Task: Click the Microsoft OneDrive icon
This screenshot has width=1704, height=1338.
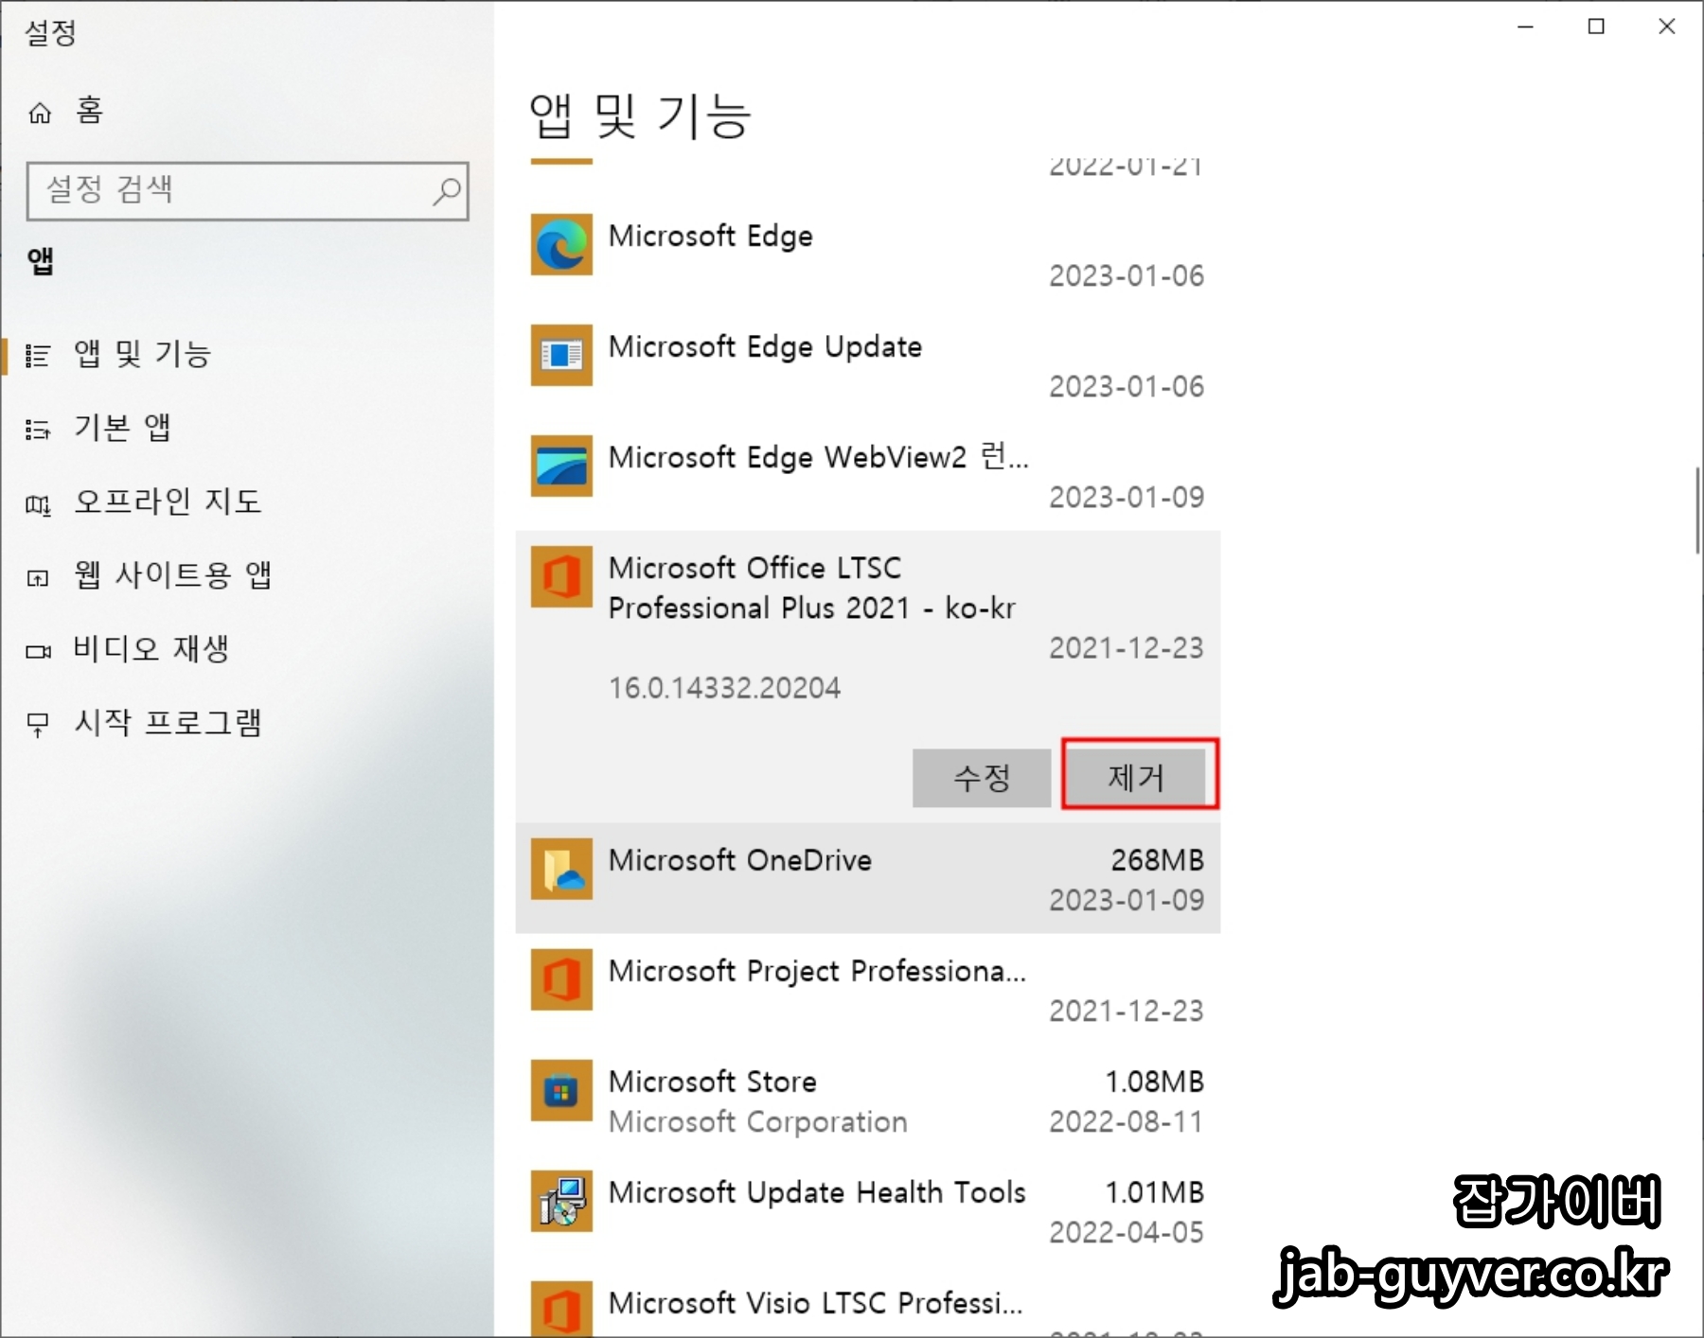Action: click(x=561, y=869)
